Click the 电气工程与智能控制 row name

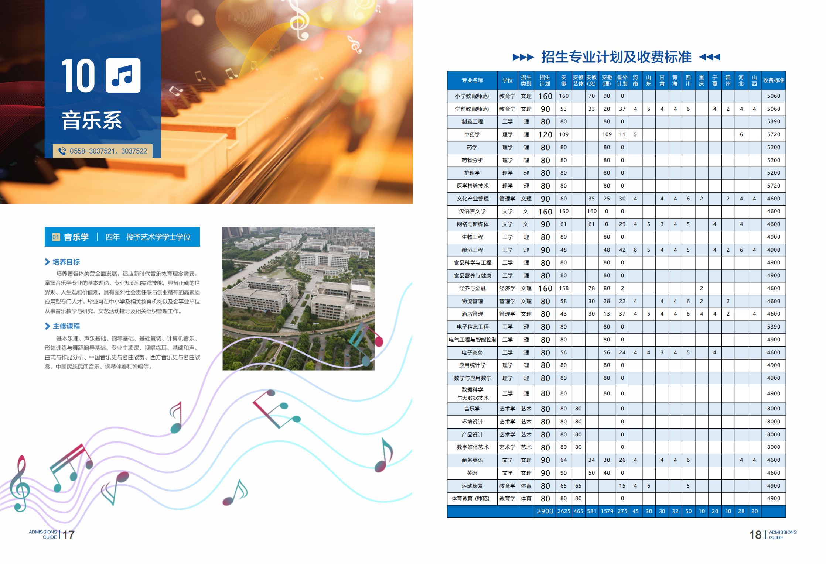[472, 340]
